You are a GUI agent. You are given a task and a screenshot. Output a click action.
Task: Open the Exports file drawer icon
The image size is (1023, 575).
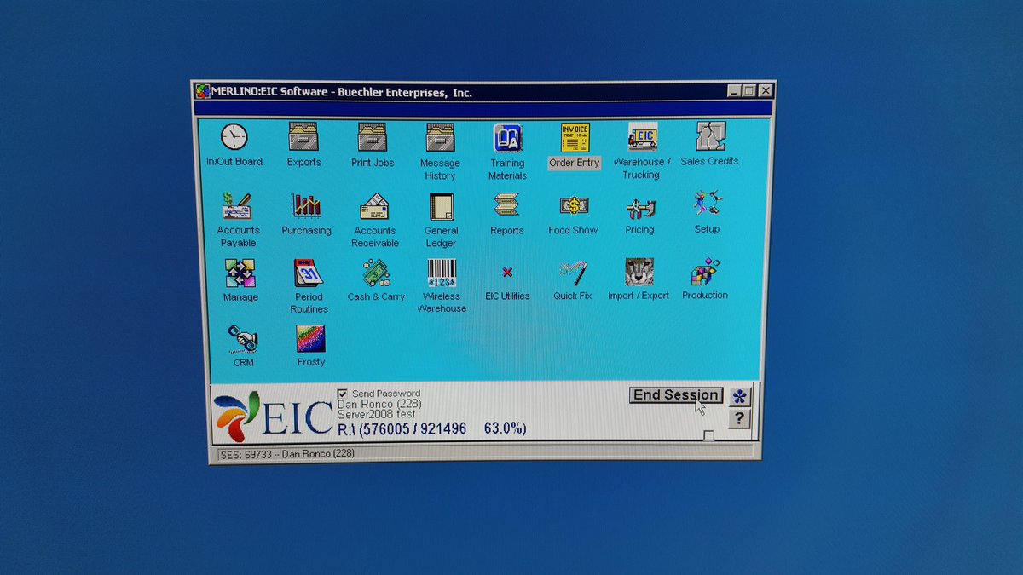[303, 136]
